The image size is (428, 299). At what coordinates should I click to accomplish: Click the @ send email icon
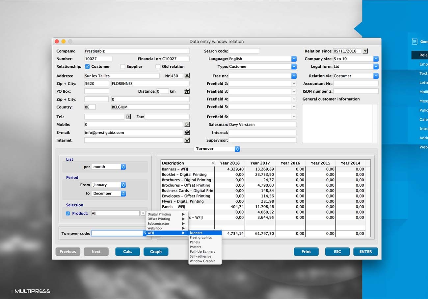tap(187, 132)
